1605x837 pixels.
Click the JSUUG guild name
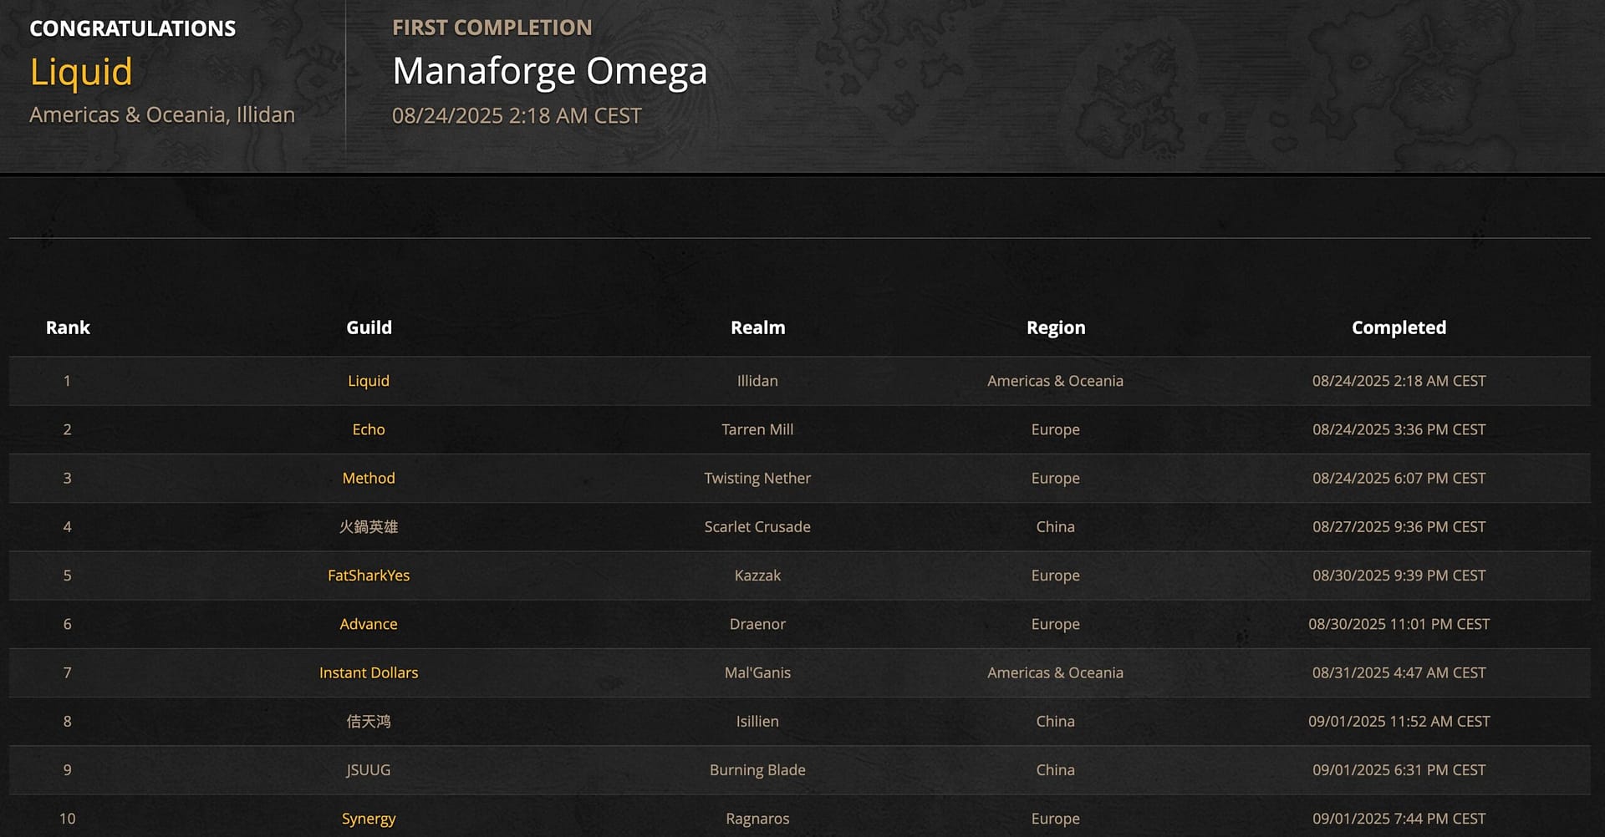click(369, 770)
